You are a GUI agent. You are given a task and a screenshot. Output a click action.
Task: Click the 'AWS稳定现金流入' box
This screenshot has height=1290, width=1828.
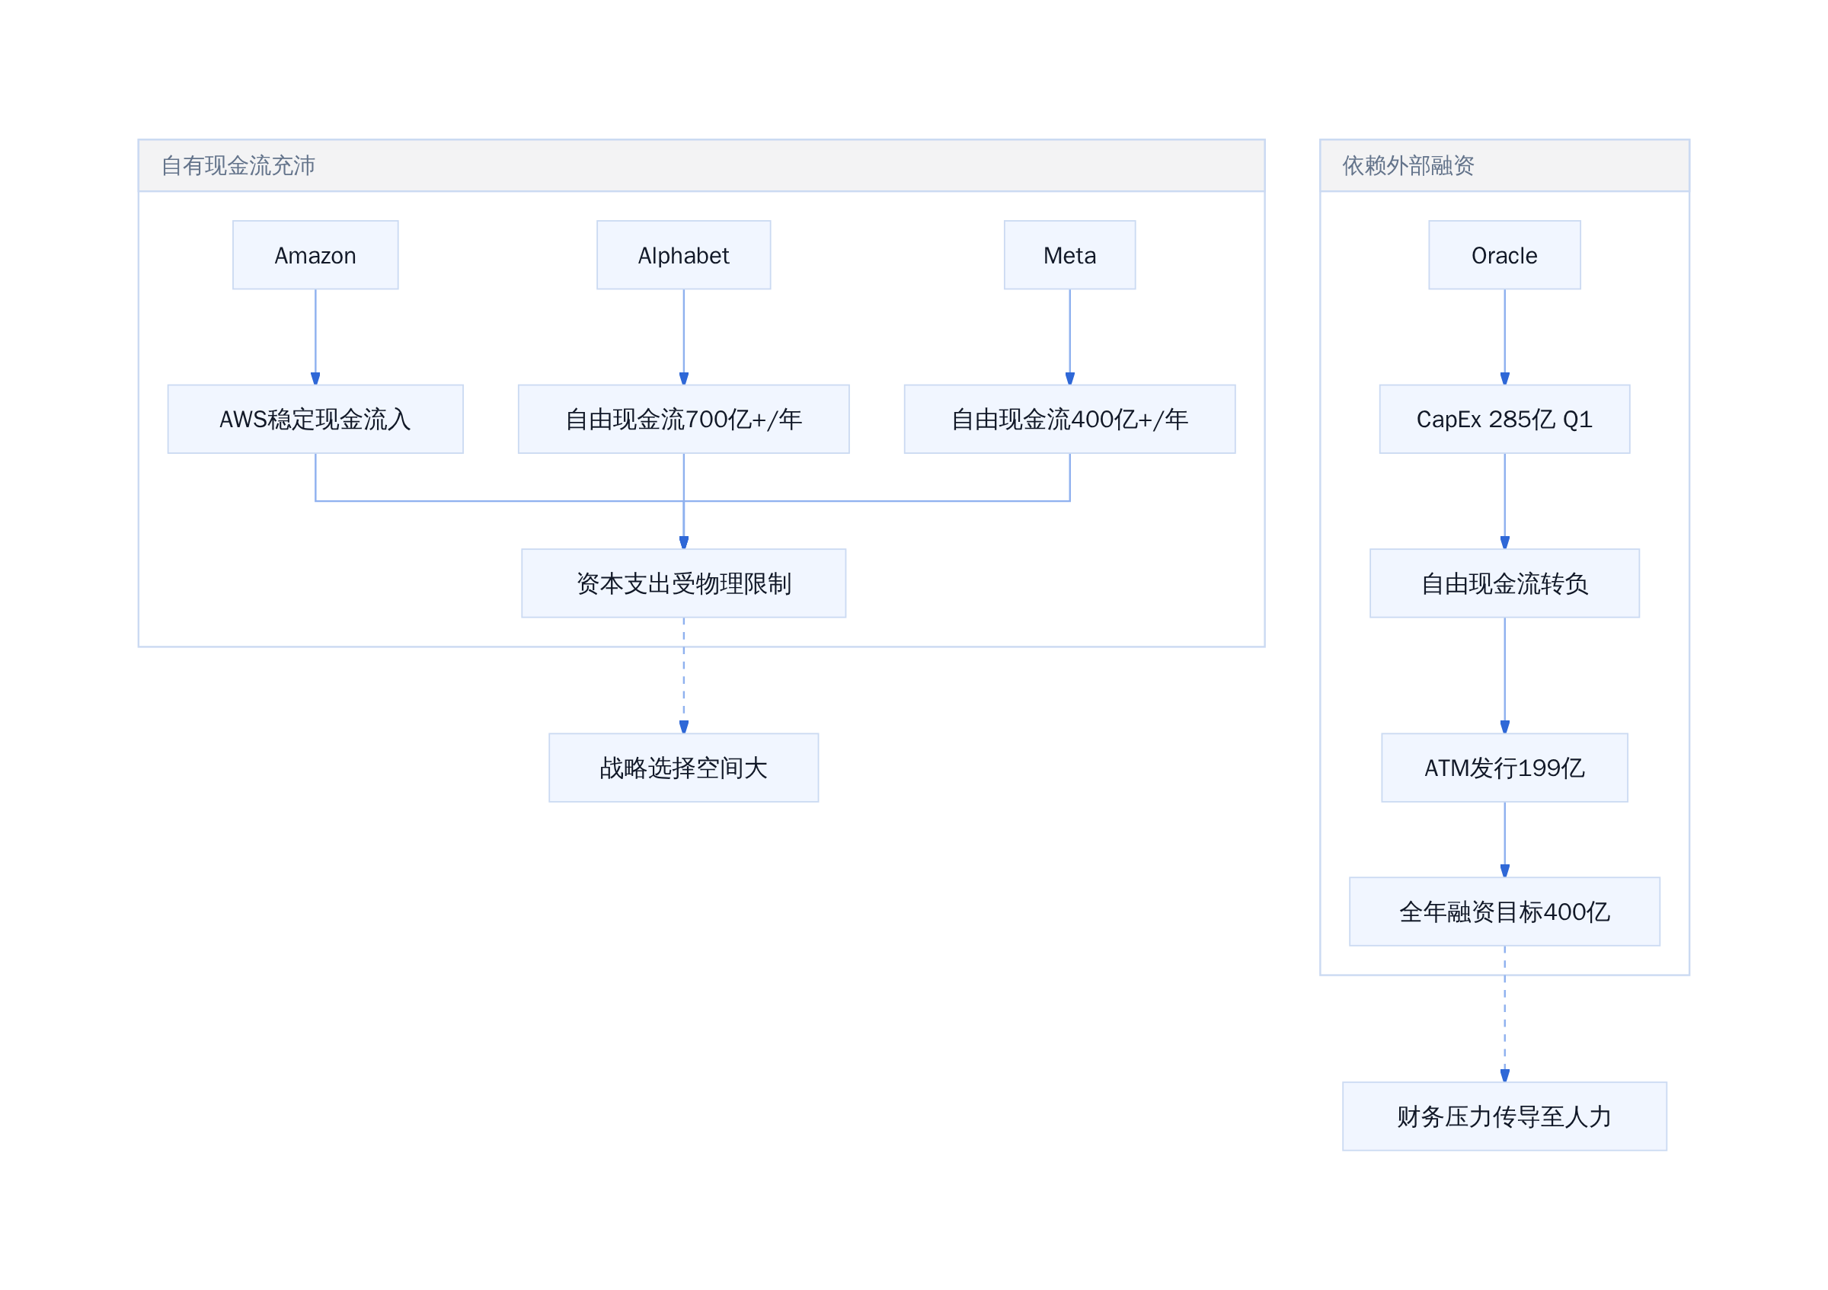point(315,420)
